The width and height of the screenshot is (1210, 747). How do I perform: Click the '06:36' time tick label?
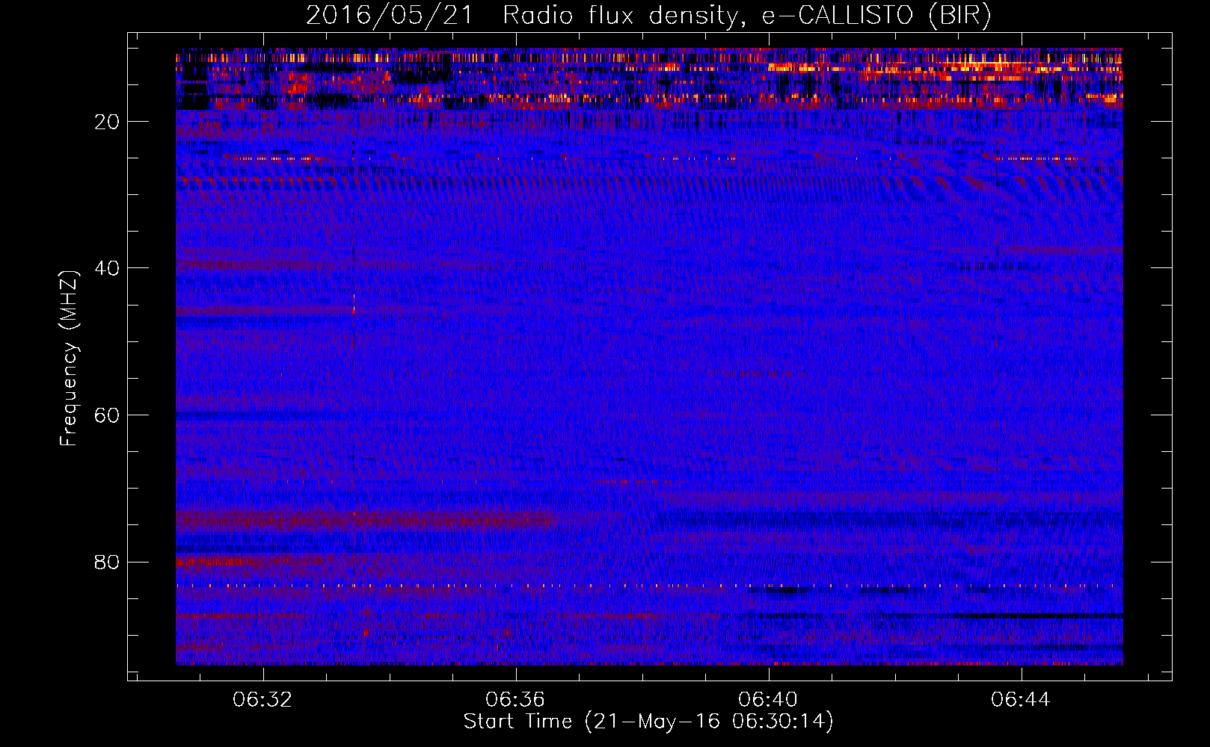click(x=515, y=700)
